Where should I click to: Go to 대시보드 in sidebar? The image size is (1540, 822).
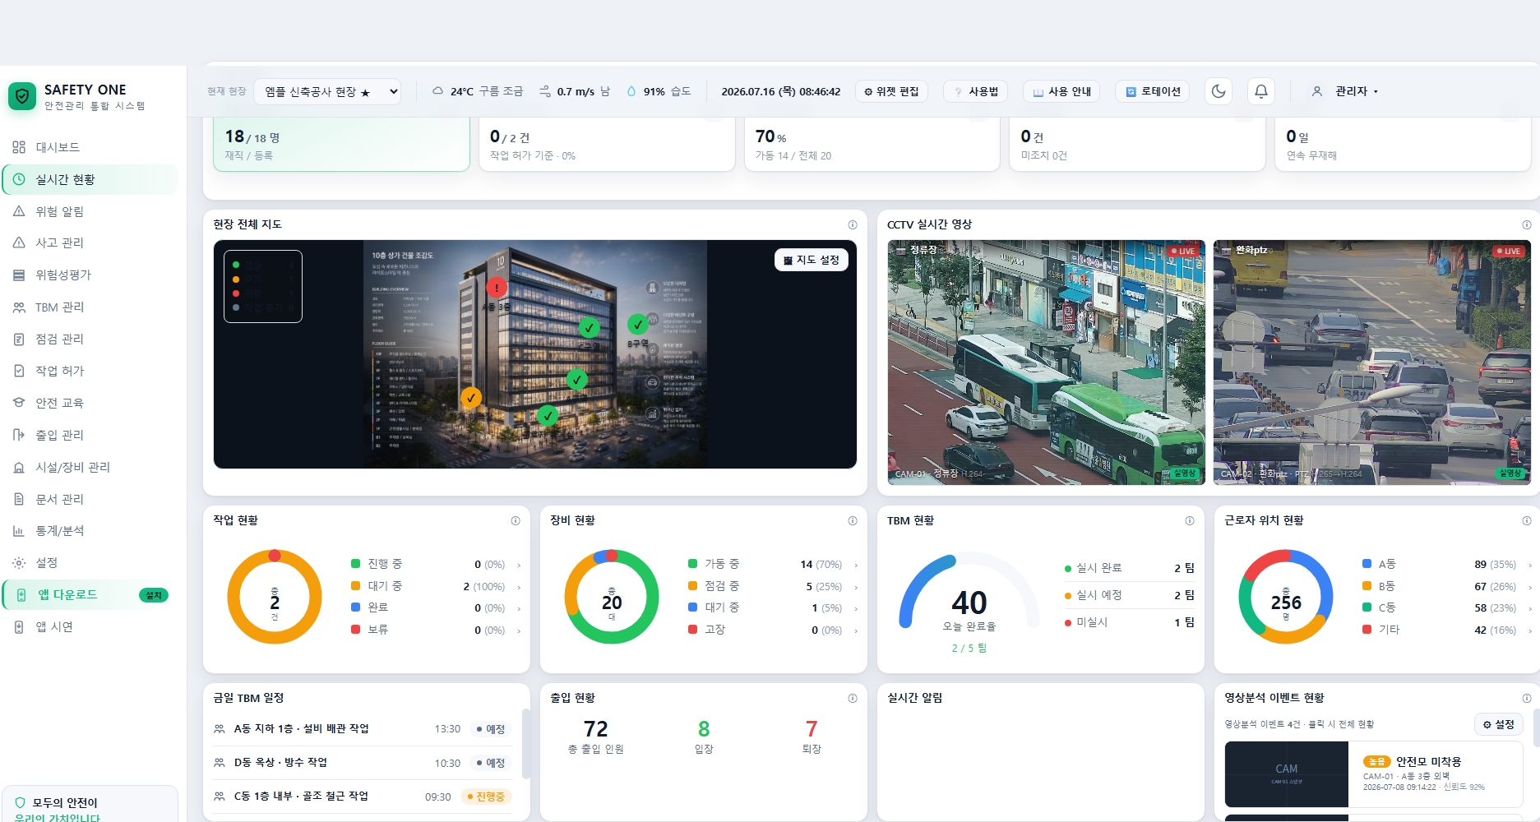point(90,147)
